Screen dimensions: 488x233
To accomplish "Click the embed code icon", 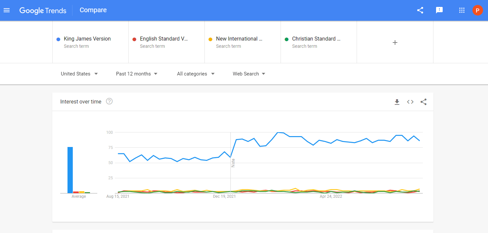I will [410, 102].
